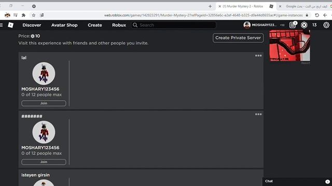Click the ####### server title
This screenshot has height=186, width=332.
[x=32, y=116]
